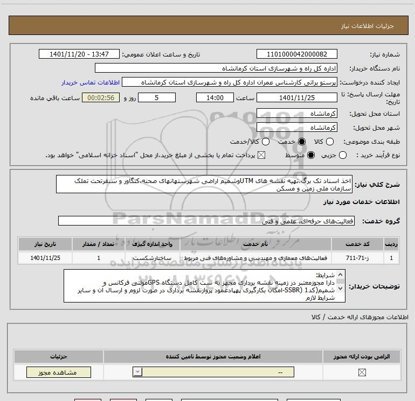Click the الزامی بودن ارائه مجوز header
This screenshot has height=401, width=415.
362,356
